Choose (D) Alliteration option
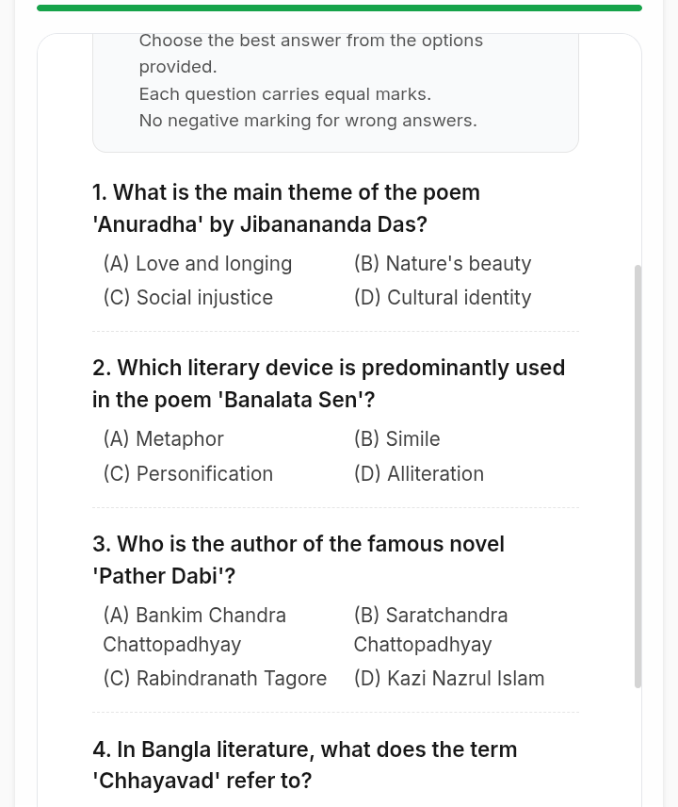Screen dimensions: 678x807 [419, 473]
